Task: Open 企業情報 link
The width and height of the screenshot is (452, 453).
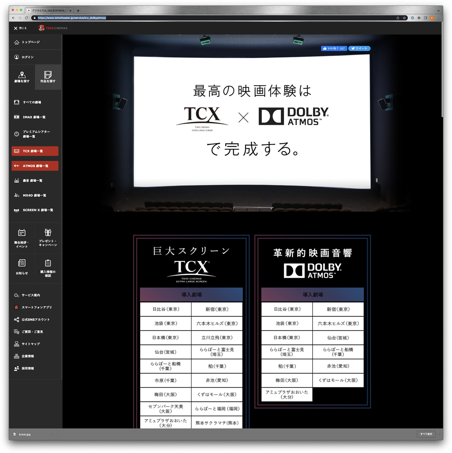Action: click(x=24, y=356)
